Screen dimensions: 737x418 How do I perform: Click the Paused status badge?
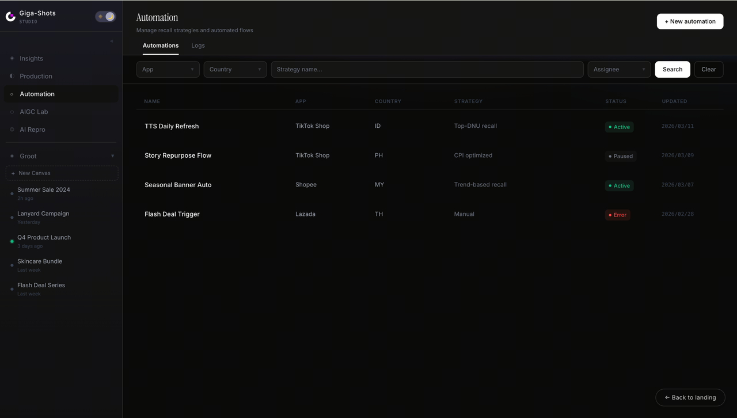point(621,156)
